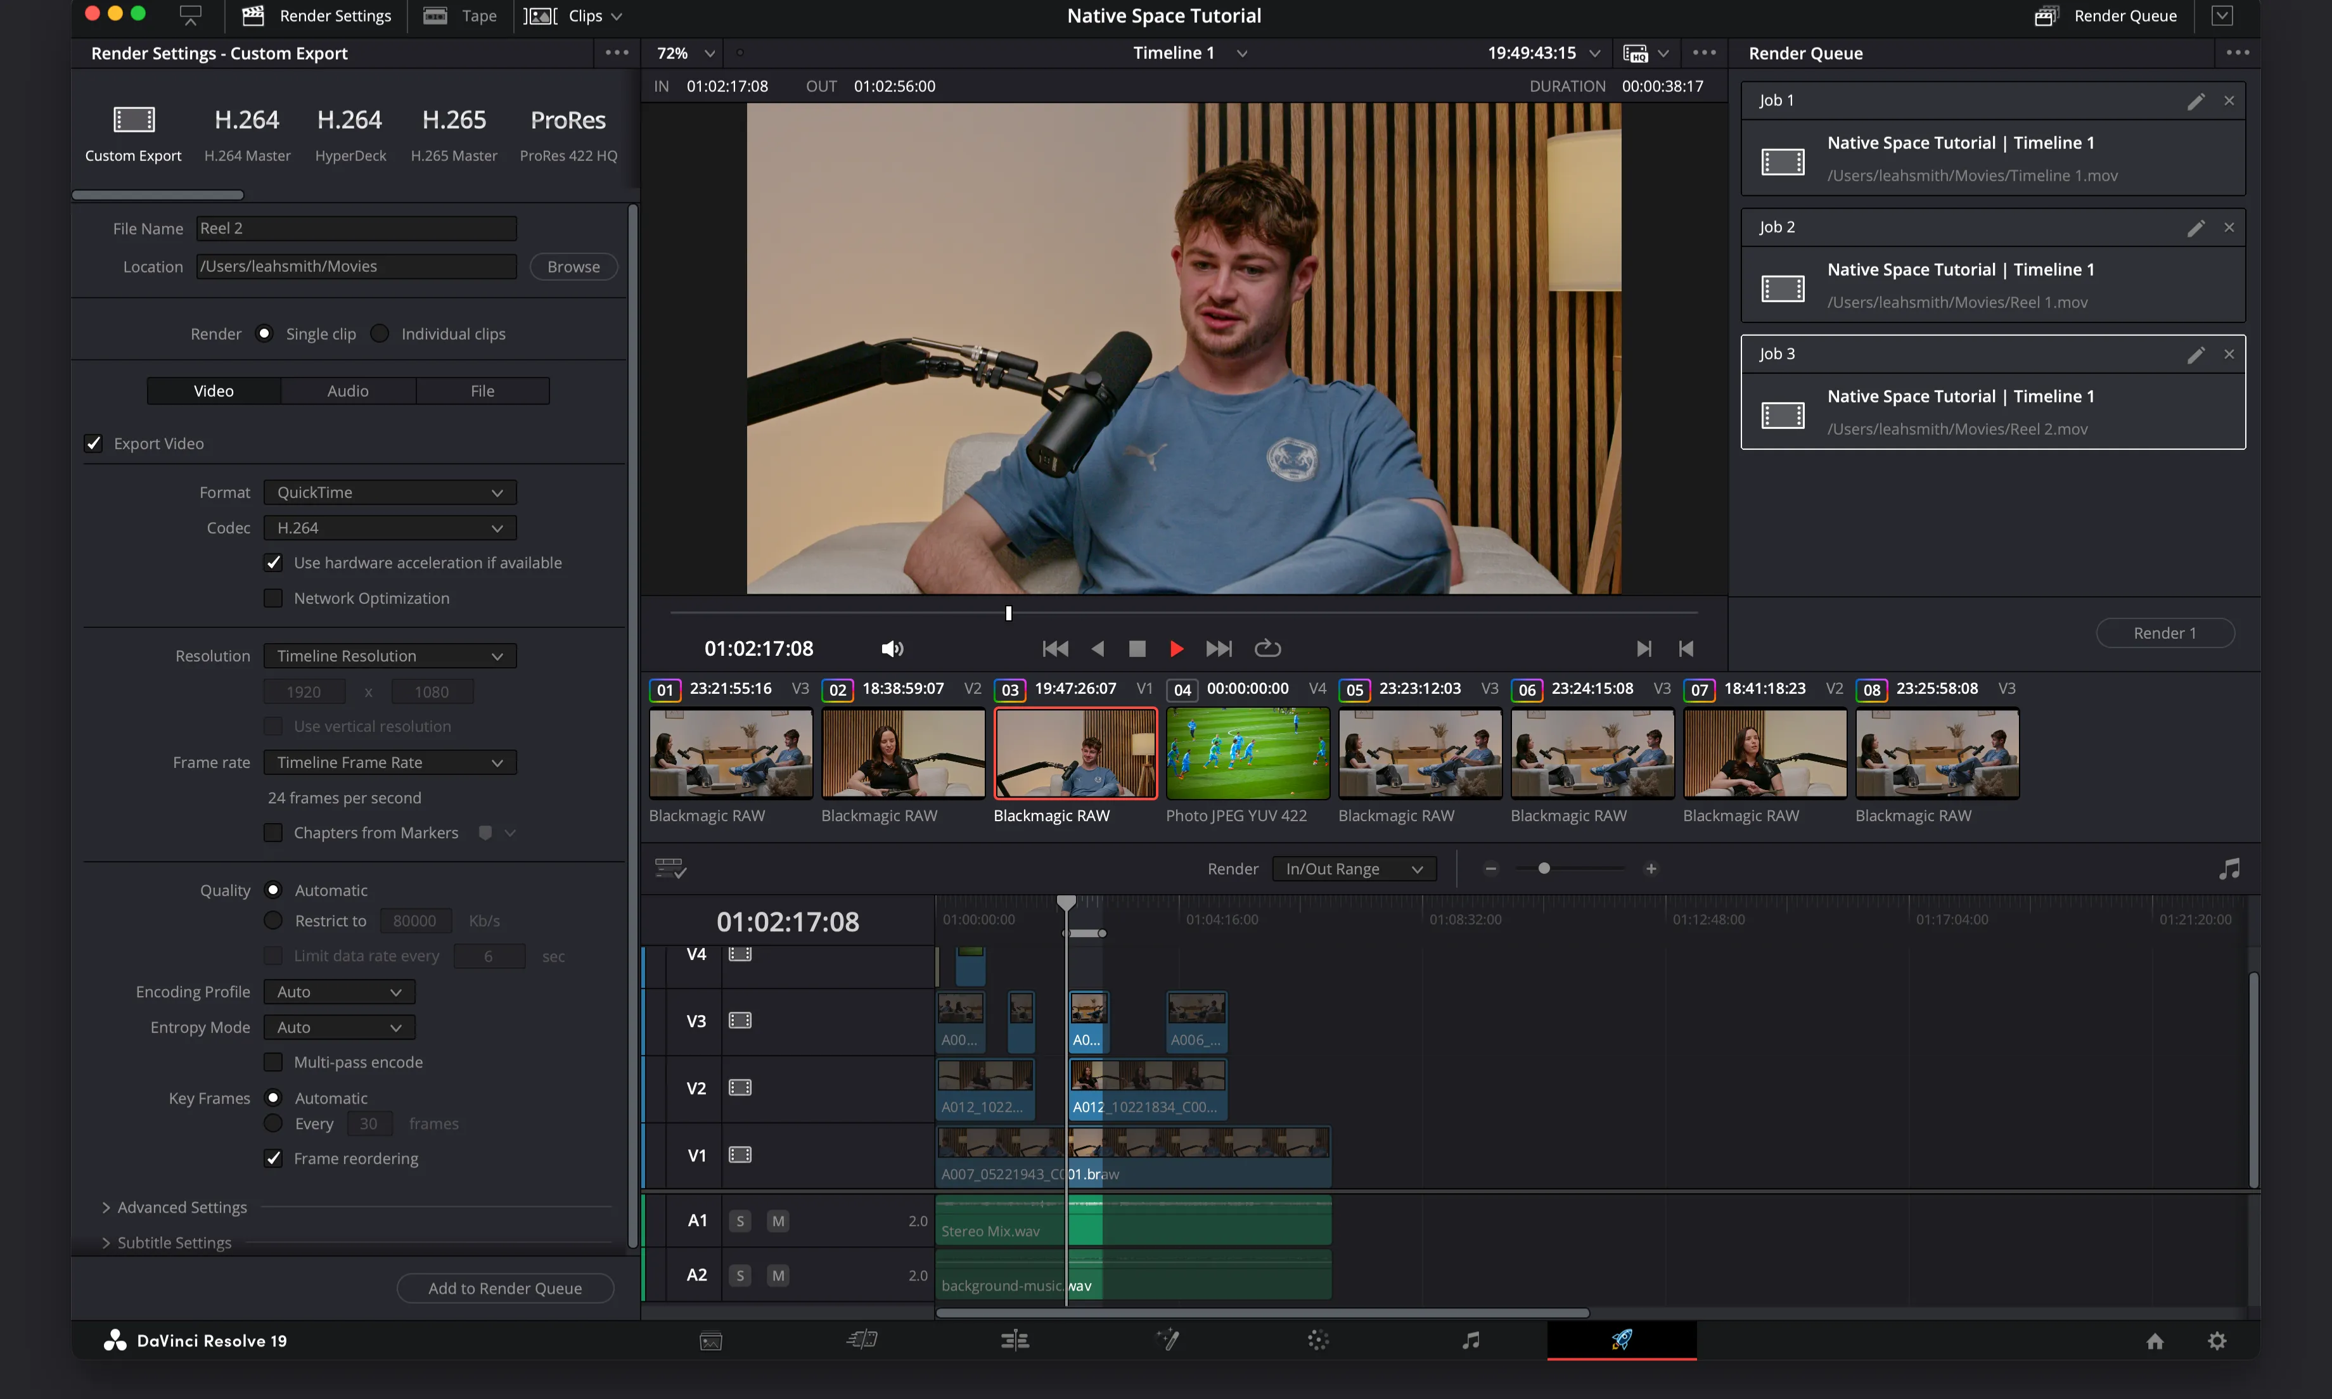Disable hardware acceleration checkbox
Screen dimensions: 2332x1399
tap(273, 563)
